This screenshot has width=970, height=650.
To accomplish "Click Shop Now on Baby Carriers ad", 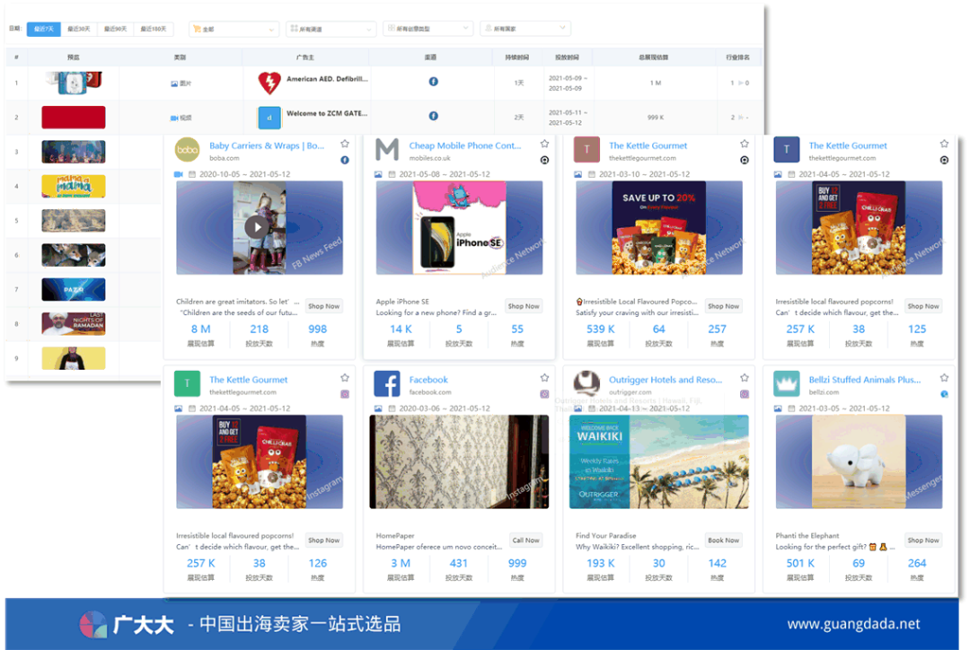I will tap(324, 306).
